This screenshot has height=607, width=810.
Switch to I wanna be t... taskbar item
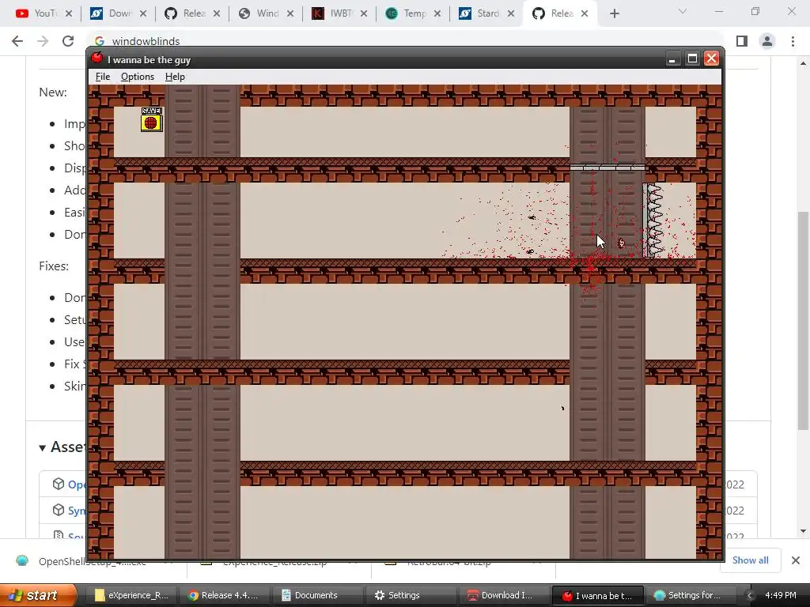point(598,595)
